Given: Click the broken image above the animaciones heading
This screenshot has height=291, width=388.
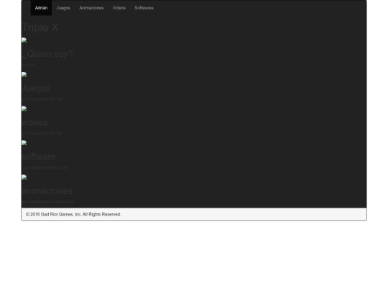Looking at the screenshot, I should tap(24, 177).
